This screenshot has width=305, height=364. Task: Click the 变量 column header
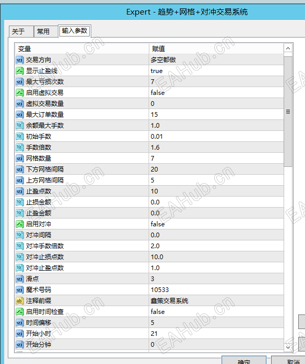pyautogui.click(x=82, y=48)
